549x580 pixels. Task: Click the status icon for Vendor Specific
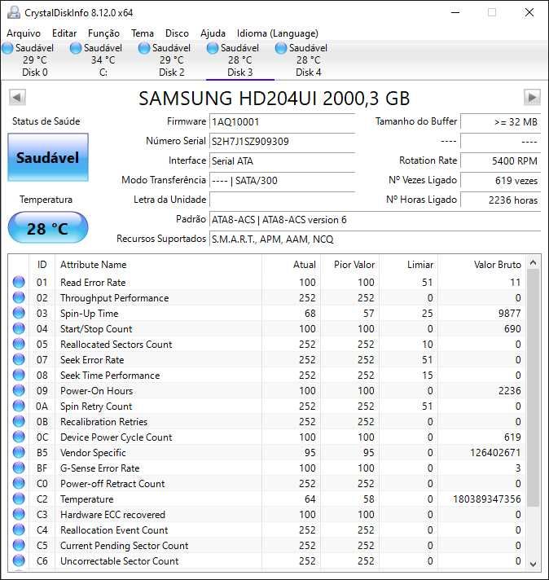(19, 452)
